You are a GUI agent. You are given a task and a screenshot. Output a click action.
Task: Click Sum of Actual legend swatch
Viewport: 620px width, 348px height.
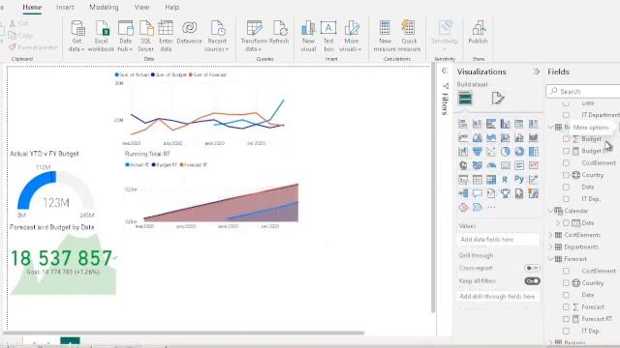coord(116,74)
